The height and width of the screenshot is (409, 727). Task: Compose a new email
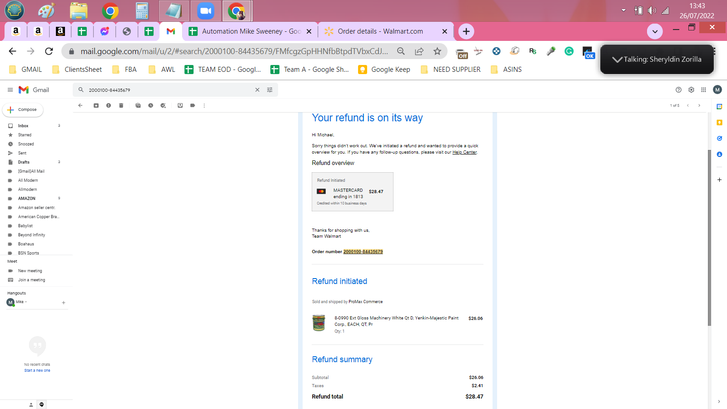pyautogui.click(x=23, y=110)
